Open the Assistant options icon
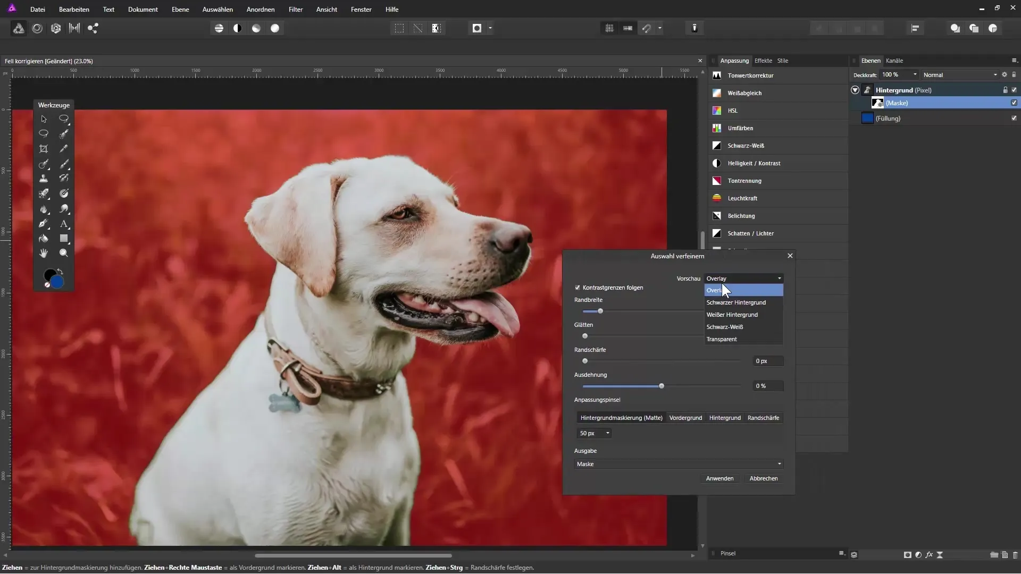 point(694,28)
